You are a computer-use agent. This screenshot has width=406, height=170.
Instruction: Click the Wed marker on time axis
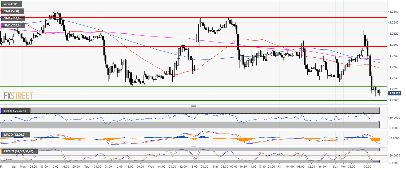(x=151, y=167)
